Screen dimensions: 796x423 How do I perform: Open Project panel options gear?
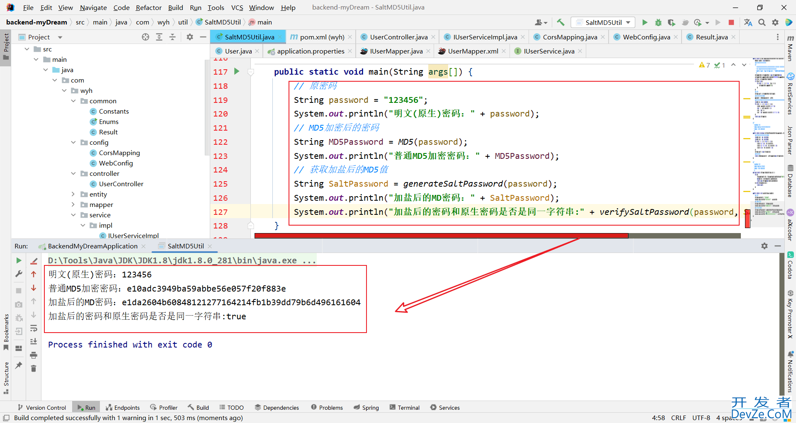(x=190, y=37)
